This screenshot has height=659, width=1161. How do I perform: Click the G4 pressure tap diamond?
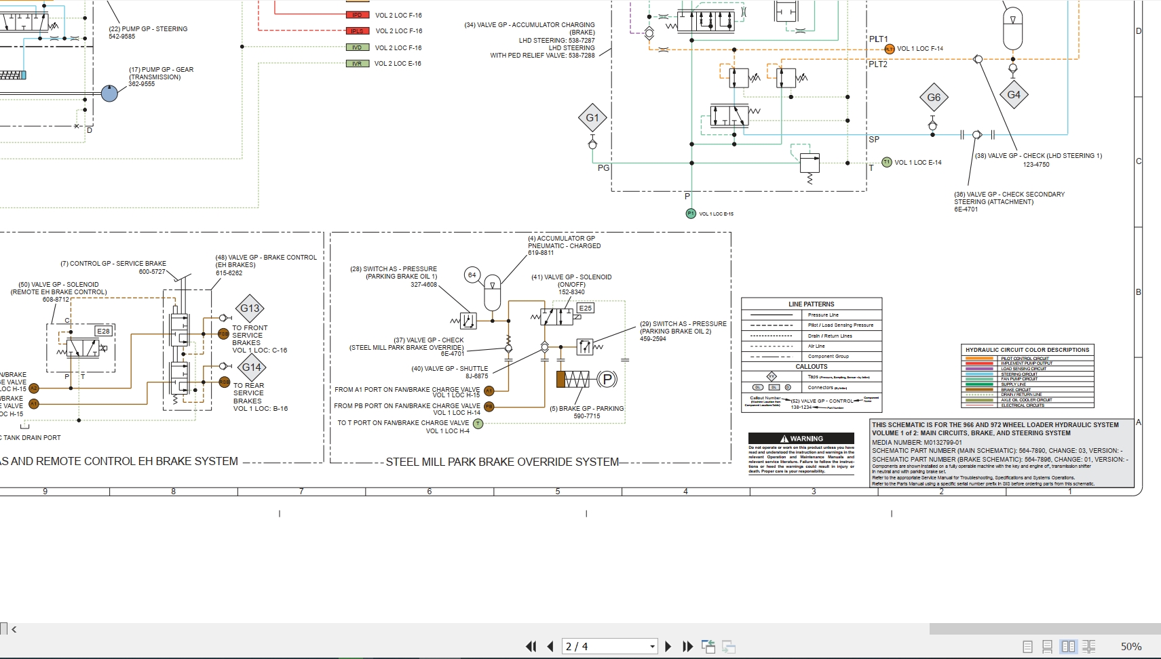pyautogui.click(x=1014, y=95)
